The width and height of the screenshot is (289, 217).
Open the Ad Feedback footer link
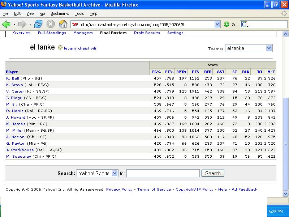(245, 189)
